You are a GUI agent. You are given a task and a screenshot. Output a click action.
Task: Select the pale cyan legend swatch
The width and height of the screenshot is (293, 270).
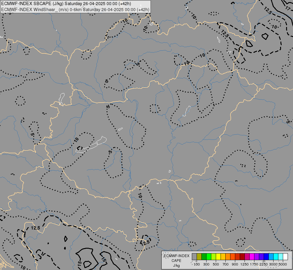tap(280, 257)
